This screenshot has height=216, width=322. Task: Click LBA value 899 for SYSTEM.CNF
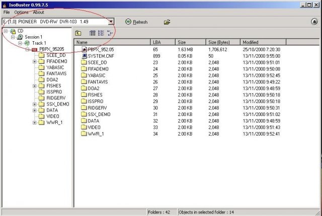tap(156, 56)
